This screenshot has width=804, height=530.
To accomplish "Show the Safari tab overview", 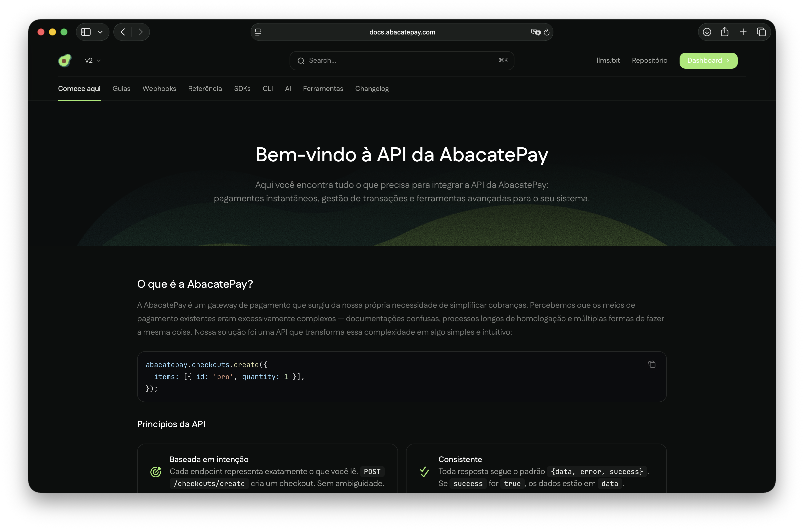I will click(761, 32).
